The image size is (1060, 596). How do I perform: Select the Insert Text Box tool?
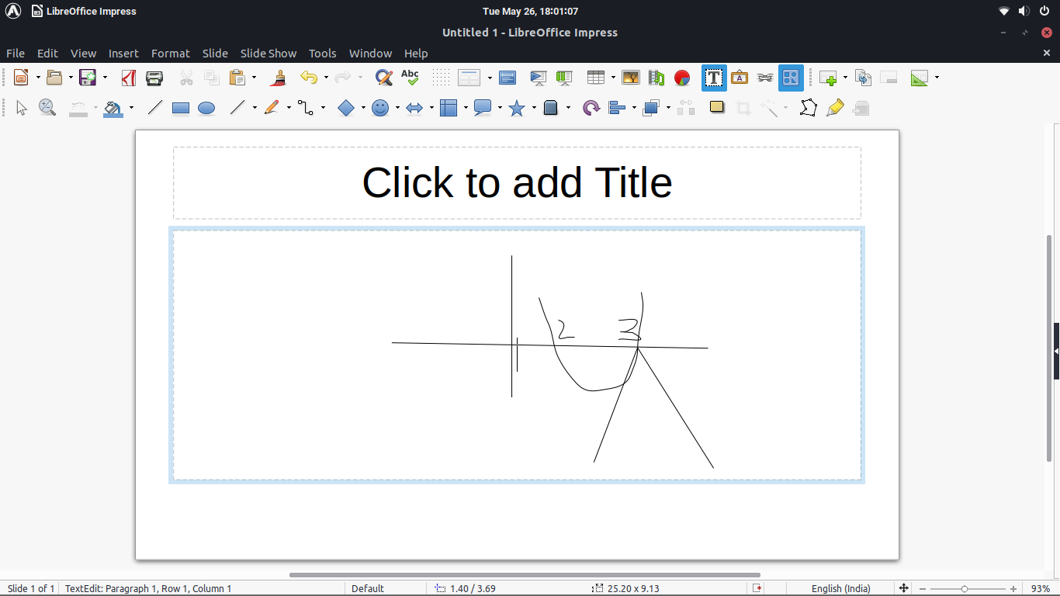713,78
